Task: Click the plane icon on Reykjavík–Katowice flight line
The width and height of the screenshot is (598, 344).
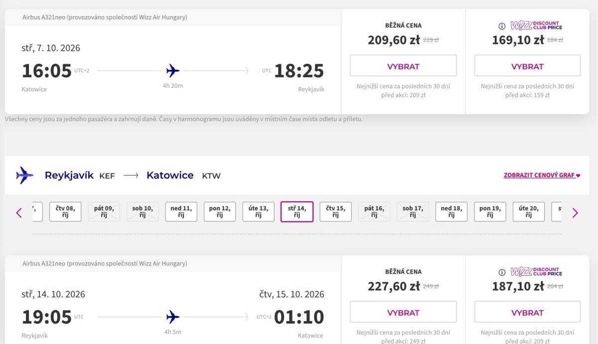Action: pyautogui.click(x=173, y=317)
